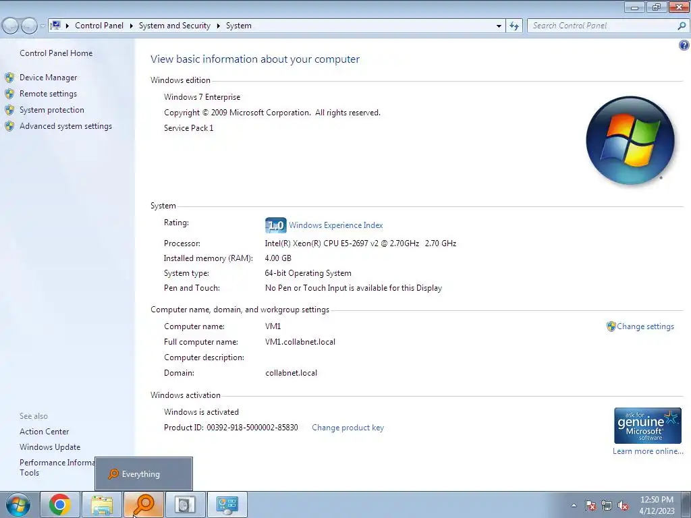
Task: Click the shield icon beside Change settings
Action: (x=611, y=326)
